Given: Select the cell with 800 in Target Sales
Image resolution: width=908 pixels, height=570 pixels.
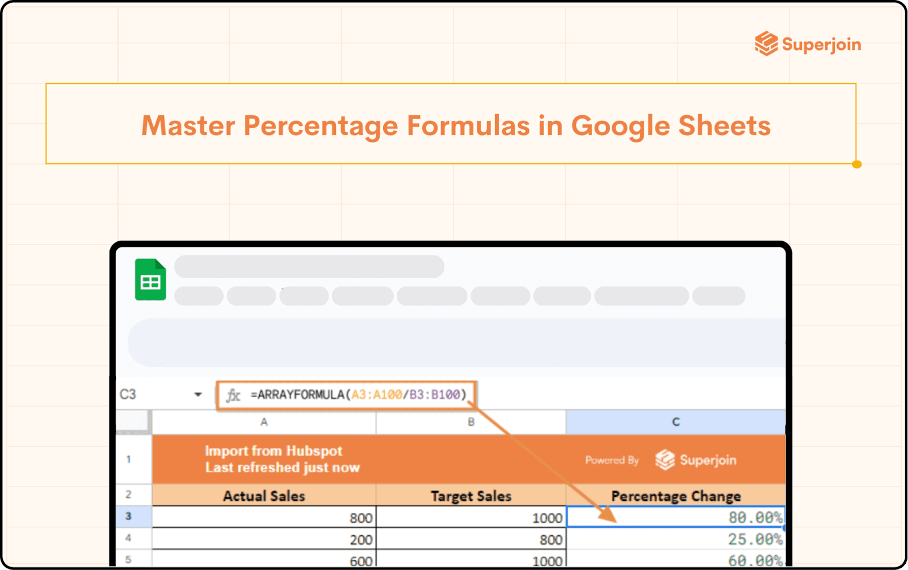Looking at the screenshot, I should pos(471,539).
